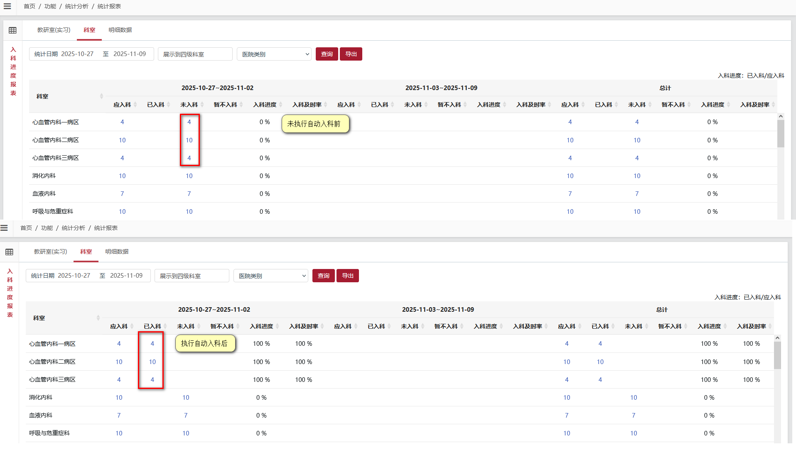
Task: Click 心血管内科一病区 row name in upper table
Action: click(56, 122)
